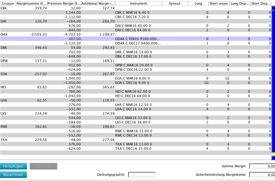Click the scrollbar down arrow

coord(273,158)
